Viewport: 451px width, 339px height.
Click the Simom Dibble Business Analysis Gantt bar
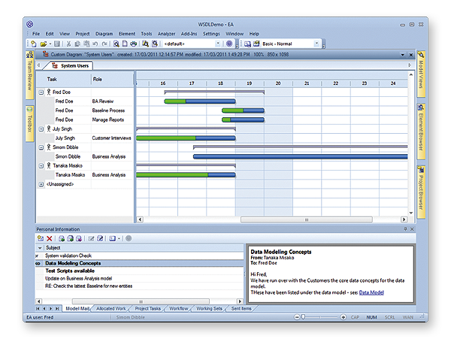click(299, 156)
